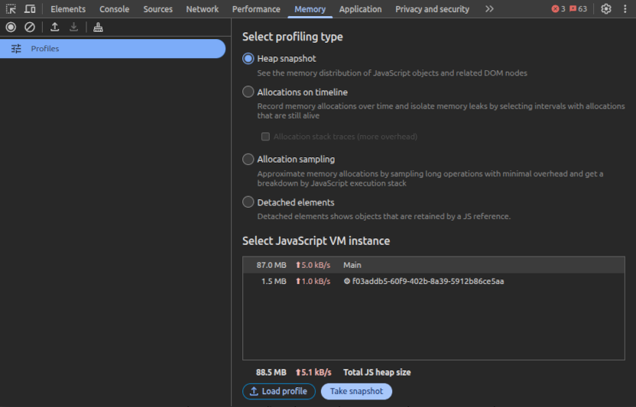Viewport: 636px width, 407px height.
Task: Click the 5.0 kB/s growth rate value
Action: (x=313, y=265)
